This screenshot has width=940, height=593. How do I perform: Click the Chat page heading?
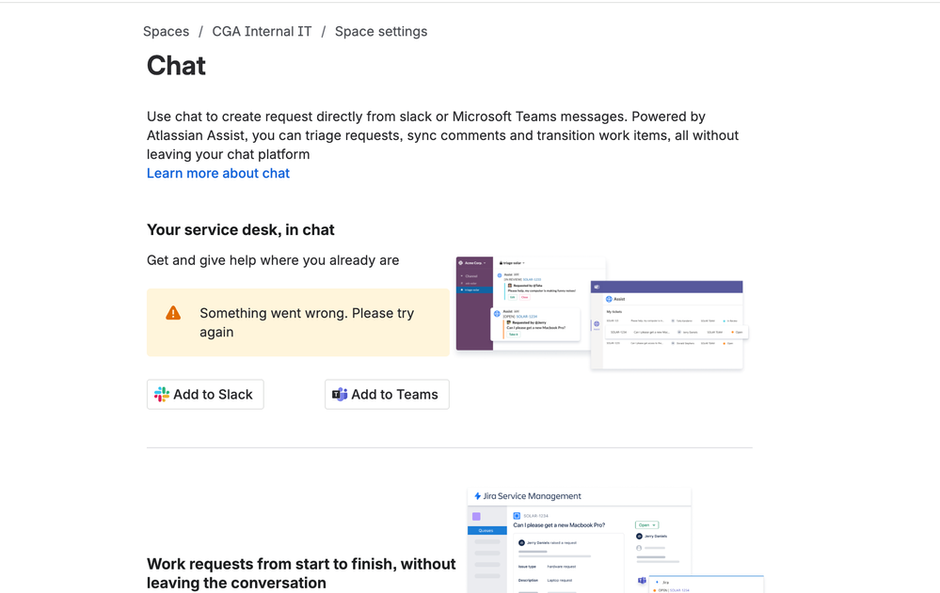[x=176, y=65]
